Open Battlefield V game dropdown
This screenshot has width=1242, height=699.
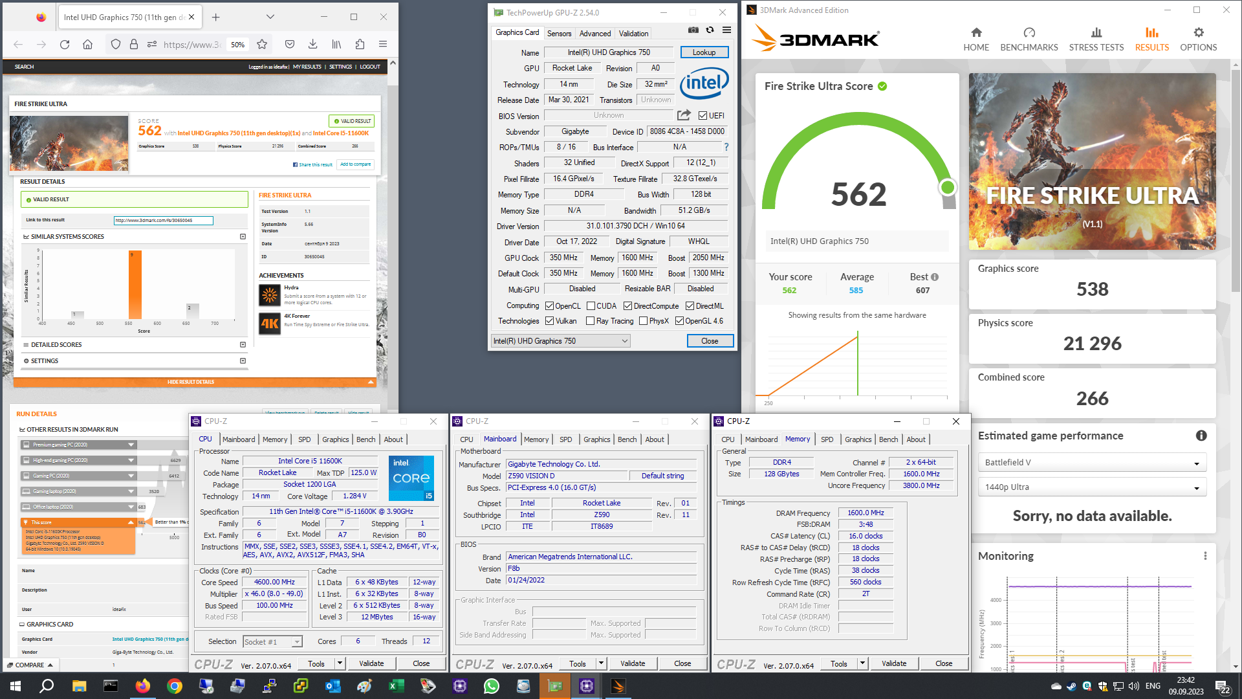pos(1092,463)
